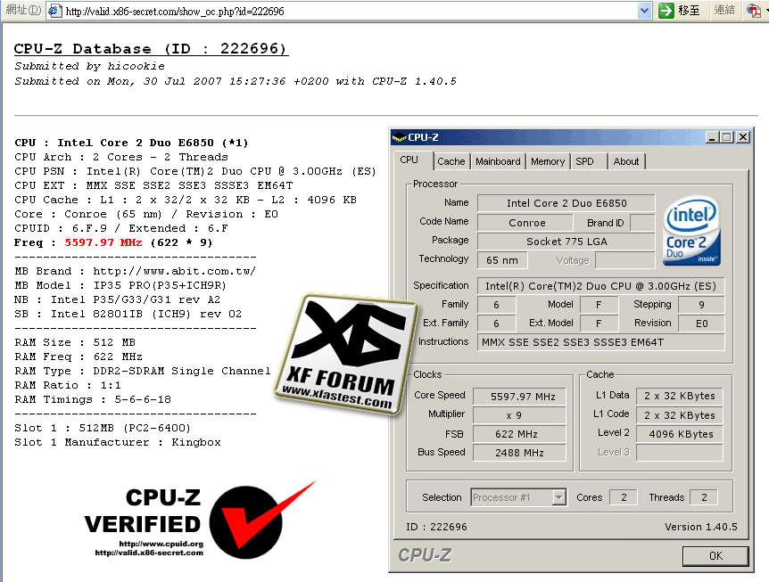Image resolution: width=769 pixels, height=582 pixels.
Task: Click the Code Name field 'Conroe'
Action: click(525, 223)
